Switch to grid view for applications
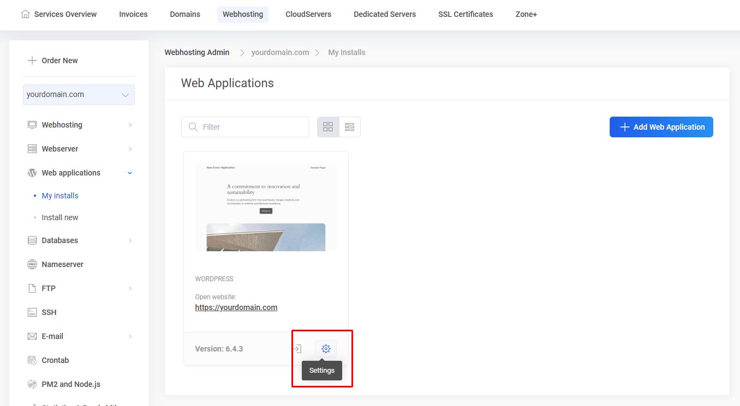 tap(327, 126)
